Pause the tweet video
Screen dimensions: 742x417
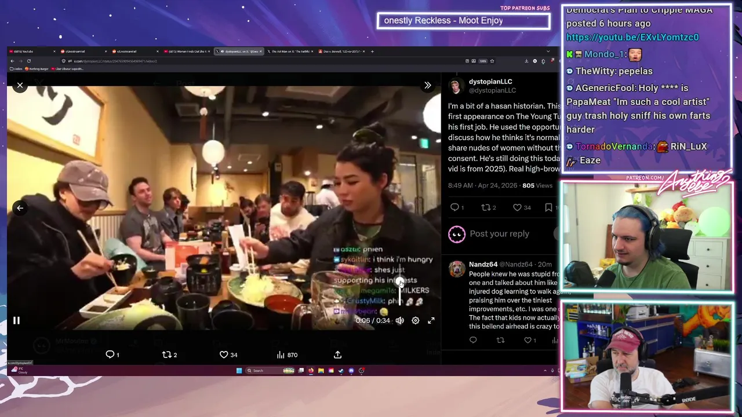pos(16,320)
